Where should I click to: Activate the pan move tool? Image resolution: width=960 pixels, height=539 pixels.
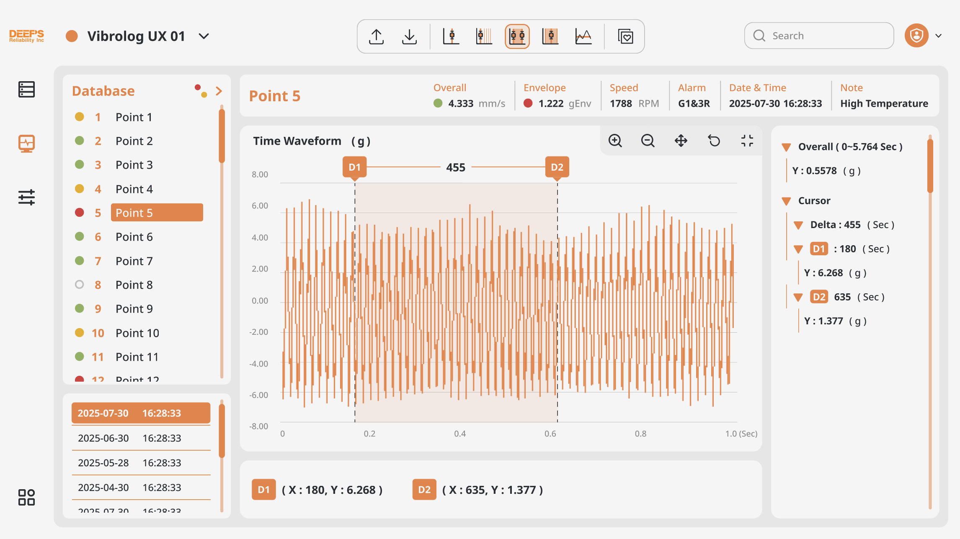point(681,141)
